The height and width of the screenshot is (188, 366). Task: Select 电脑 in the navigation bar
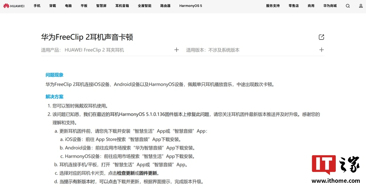coord(68,6)
